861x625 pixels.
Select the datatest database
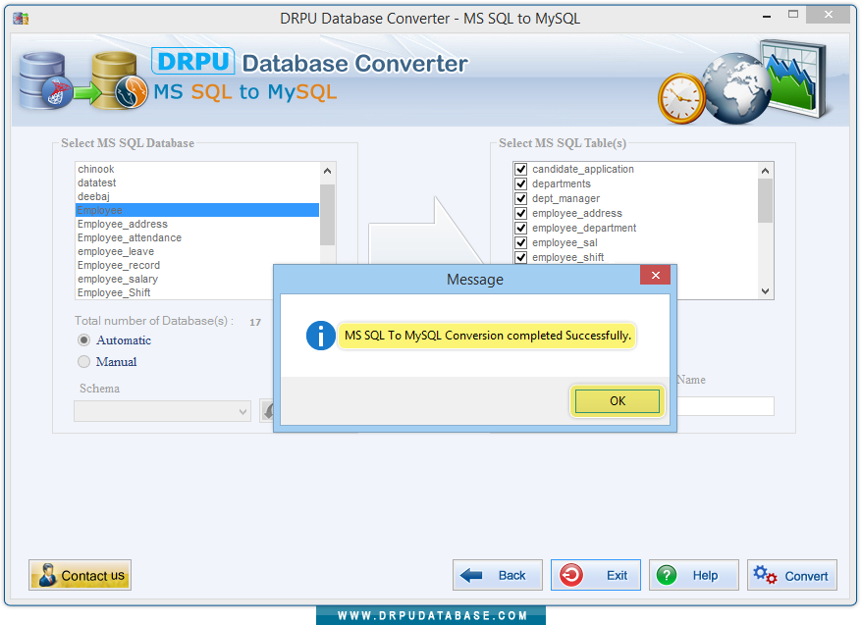point(196,182)
